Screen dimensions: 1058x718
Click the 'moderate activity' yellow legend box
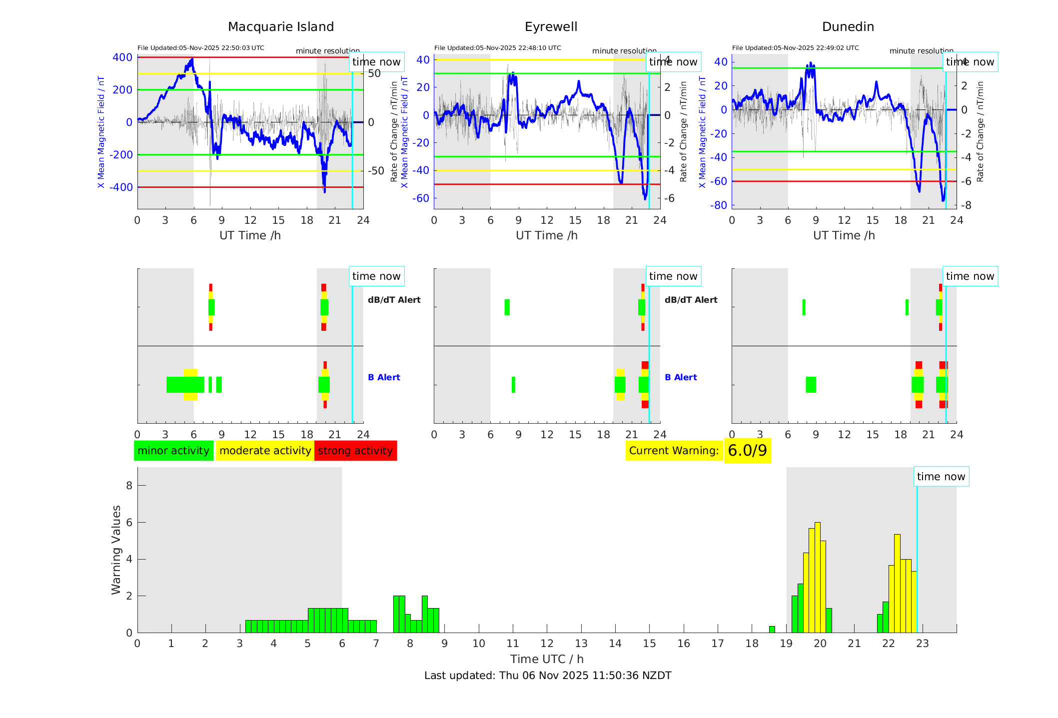coord(265,451)
